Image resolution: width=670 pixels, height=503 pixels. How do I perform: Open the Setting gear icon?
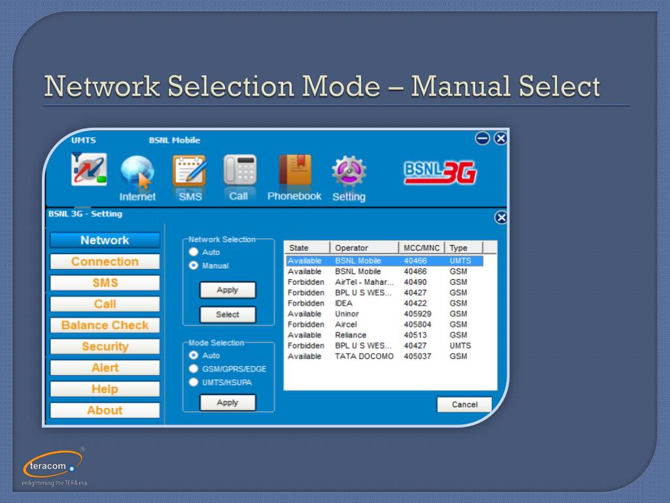tap(349, 171)
